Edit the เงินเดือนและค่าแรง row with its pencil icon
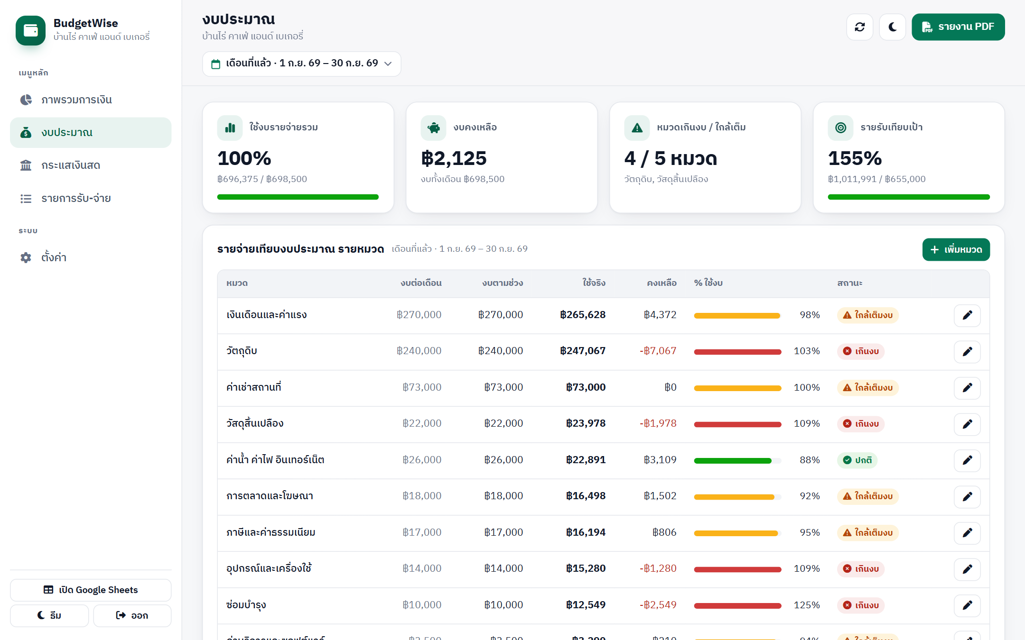 tap(967, 315)
